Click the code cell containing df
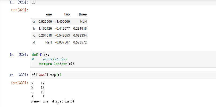Image resolution: width=216 pixels, height=107 pixels. pyautogui.click(x=121, y=2)
